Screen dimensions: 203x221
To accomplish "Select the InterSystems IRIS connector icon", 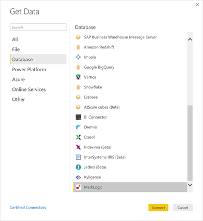I will [78, 157].
